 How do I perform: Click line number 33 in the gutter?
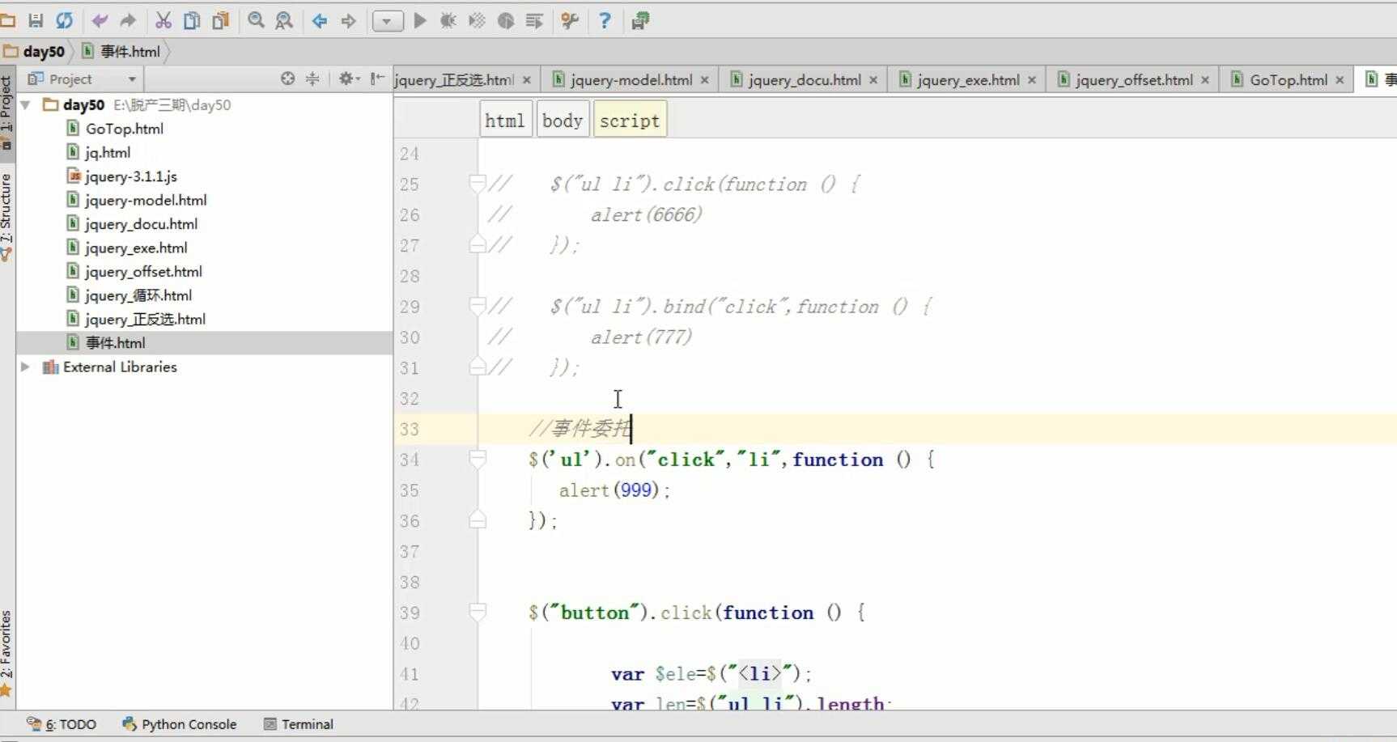410,429
